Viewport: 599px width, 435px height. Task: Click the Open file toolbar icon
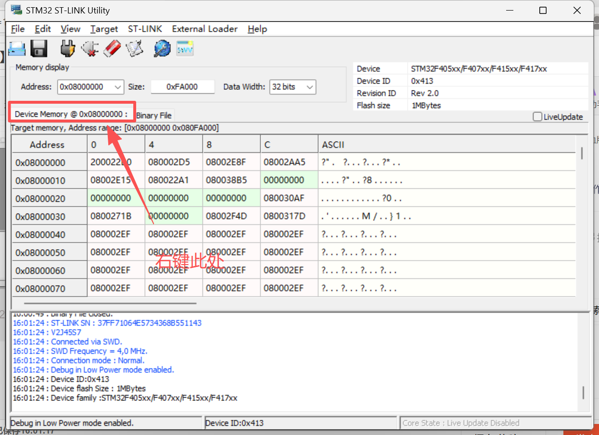point(17,48)
